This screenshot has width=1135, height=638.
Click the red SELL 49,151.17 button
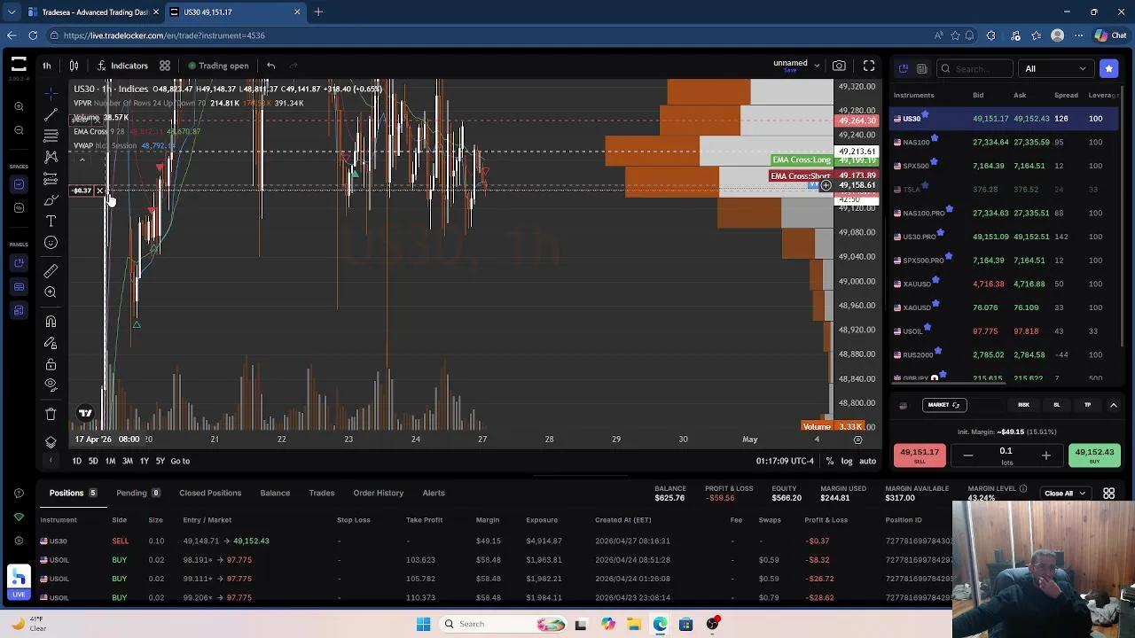920,455
